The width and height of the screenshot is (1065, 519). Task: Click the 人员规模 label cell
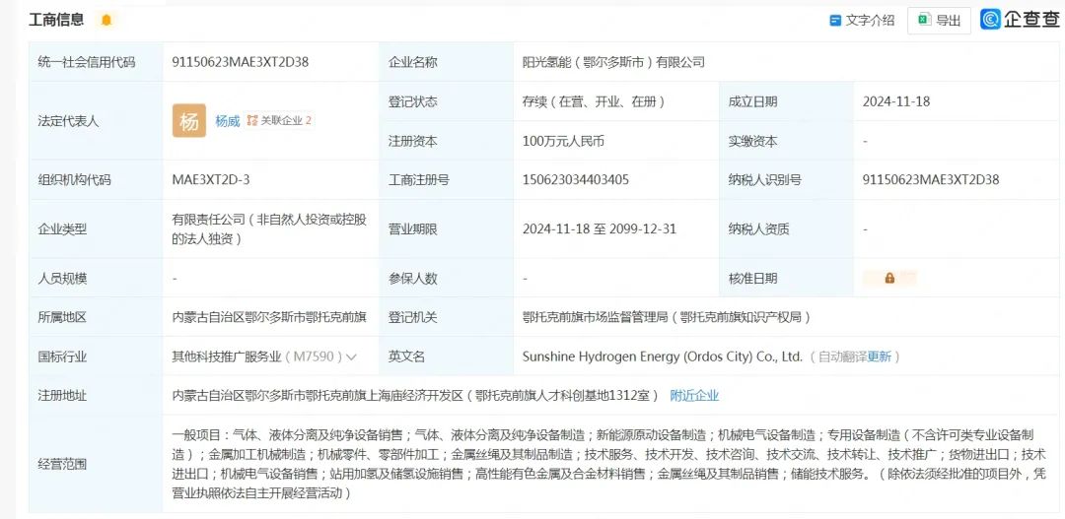(x=96, y=278)
